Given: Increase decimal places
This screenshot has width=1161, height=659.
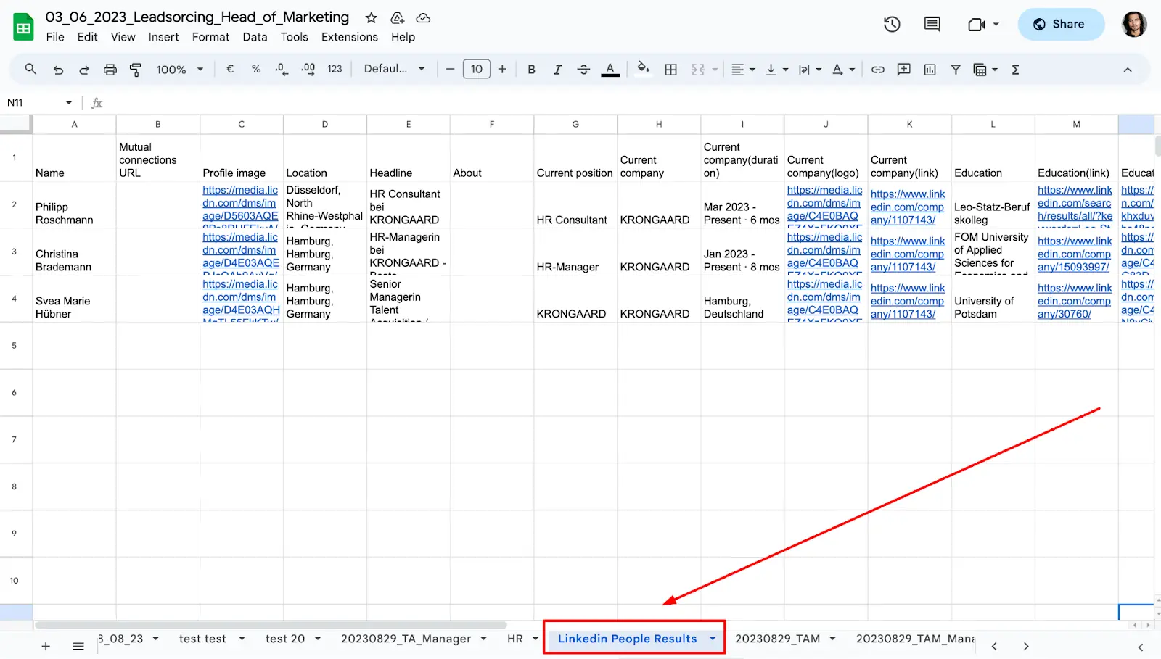Looking at the screenshot, I should 308,70.
